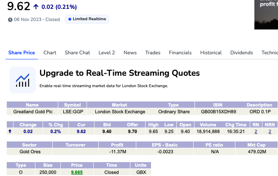
Task: Click the High value 9.65
Action: point(154,132)
